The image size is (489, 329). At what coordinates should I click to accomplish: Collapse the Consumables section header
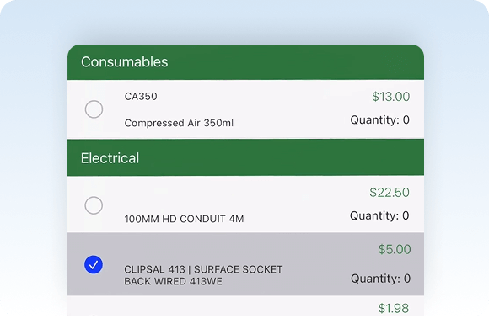point(245,62)
